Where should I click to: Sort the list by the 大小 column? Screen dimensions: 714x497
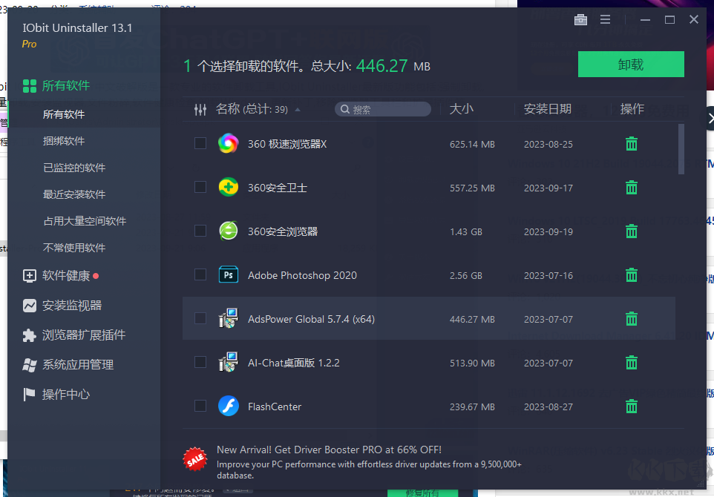click(x=461, y=109)
